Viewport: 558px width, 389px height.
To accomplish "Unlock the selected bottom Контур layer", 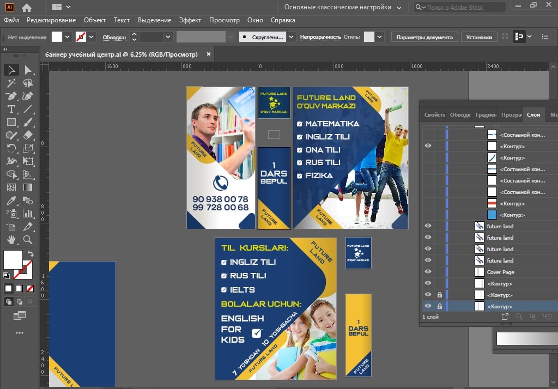I will [x=440, y=306].
